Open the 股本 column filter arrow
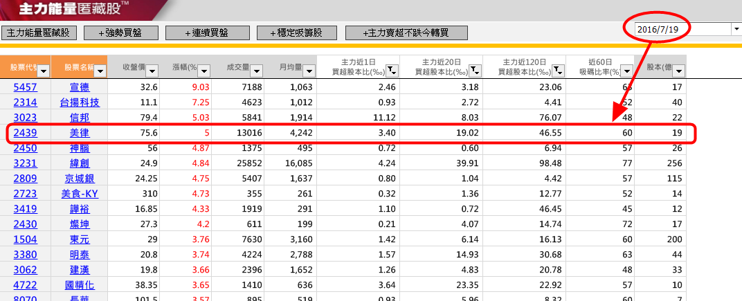The width and height of the screenshot is (742, 301). [678, 71]
